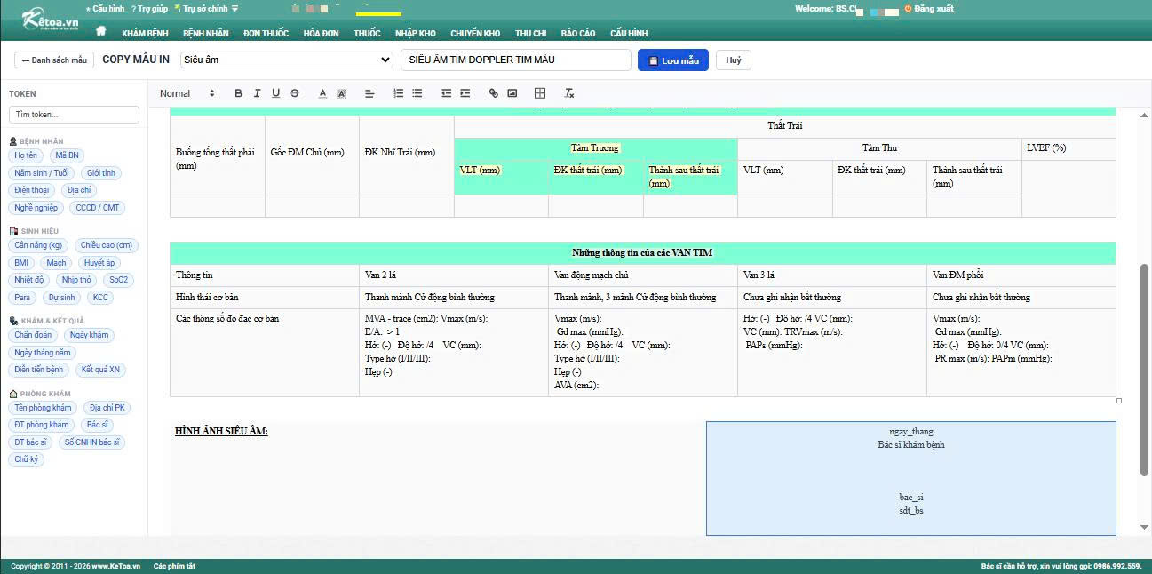1152x574 pixels.
Task: Open the text background color picker
Action: click(341, 93)
